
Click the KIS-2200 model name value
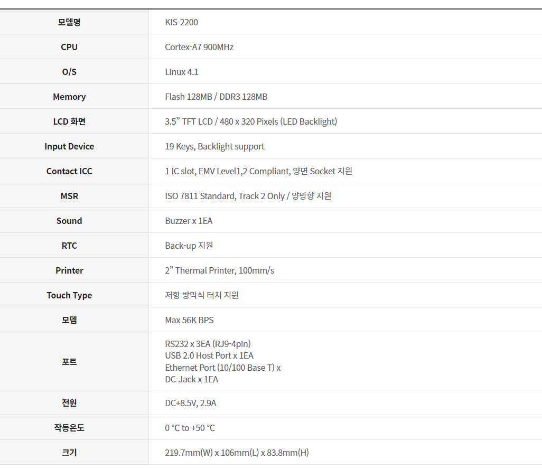pos(181,22)
